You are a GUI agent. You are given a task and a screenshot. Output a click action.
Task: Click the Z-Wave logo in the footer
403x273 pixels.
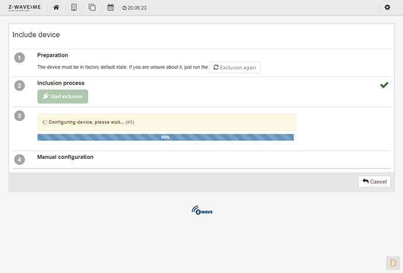[201, 210]
